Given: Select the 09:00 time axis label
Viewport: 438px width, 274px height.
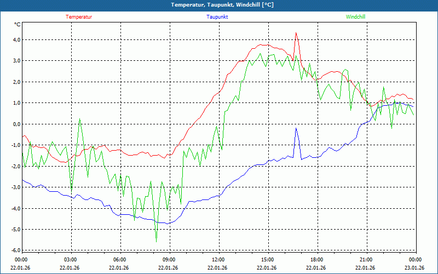Looking at the screenshot, I should 169,260.
